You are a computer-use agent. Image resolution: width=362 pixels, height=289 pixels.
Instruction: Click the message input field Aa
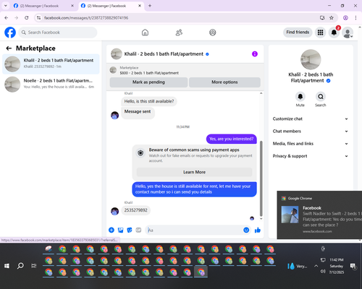(194, 230)
